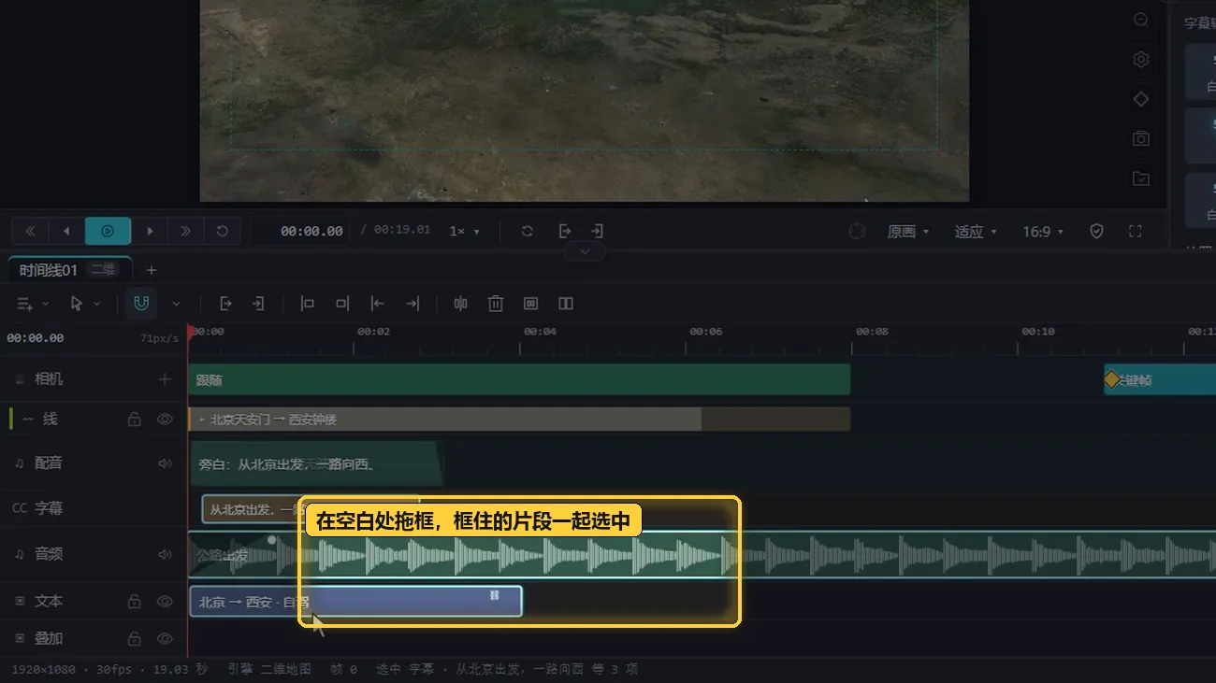
Task: Click the red playhead marker
Action: pos(191,331)
